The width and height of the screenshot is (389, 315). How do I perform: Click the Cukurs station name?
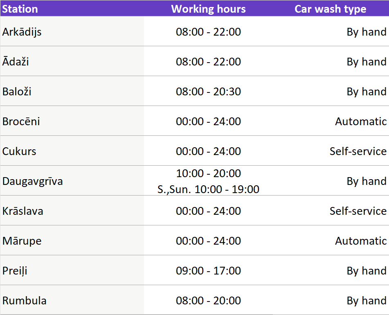click(x=19, y=151)
